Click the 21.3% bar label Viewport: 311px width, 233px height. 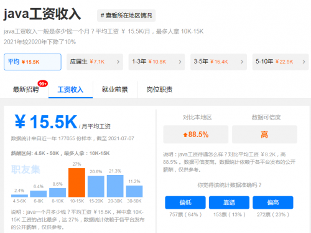tap(115, 171)
